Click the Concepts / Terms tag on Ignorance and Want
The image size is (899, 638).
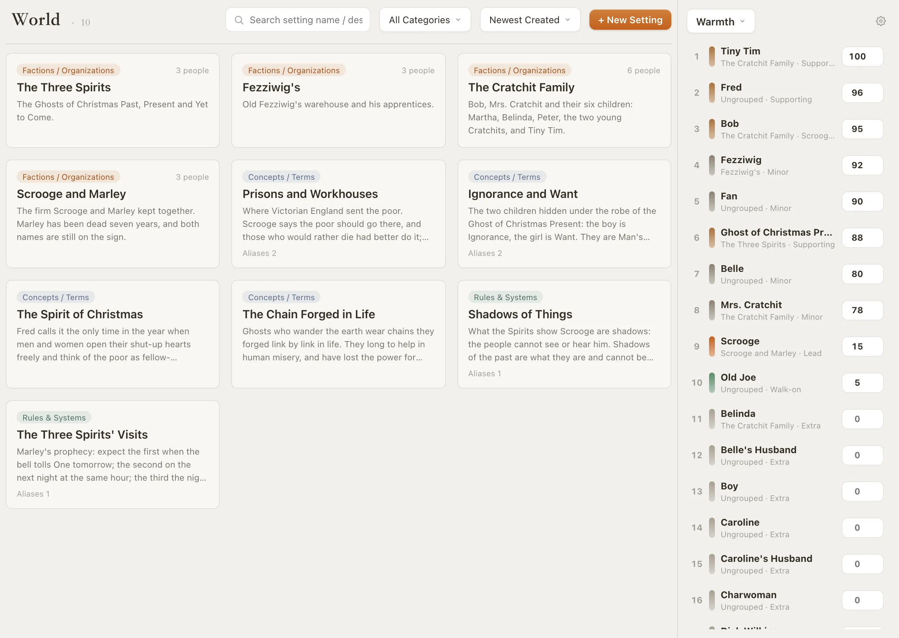point(507,177)
